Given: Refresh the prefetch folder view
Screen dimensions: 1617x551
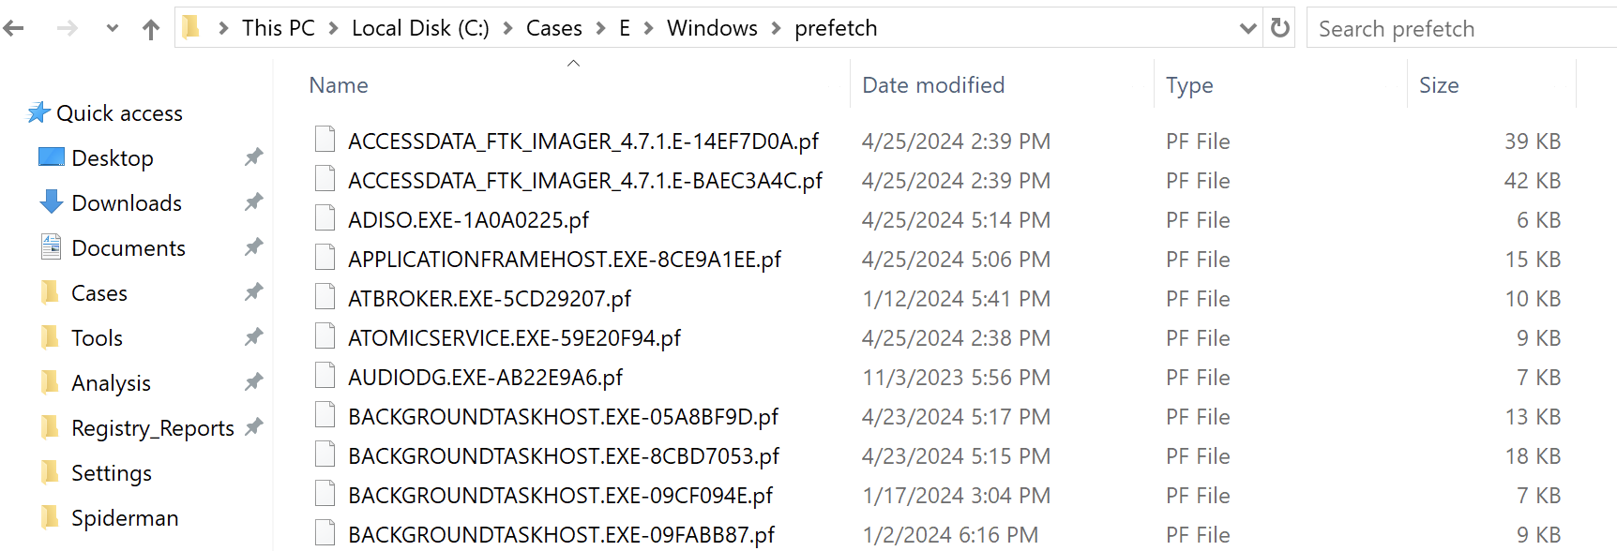Looking at the screenshot, I should tap(1280, 28).
